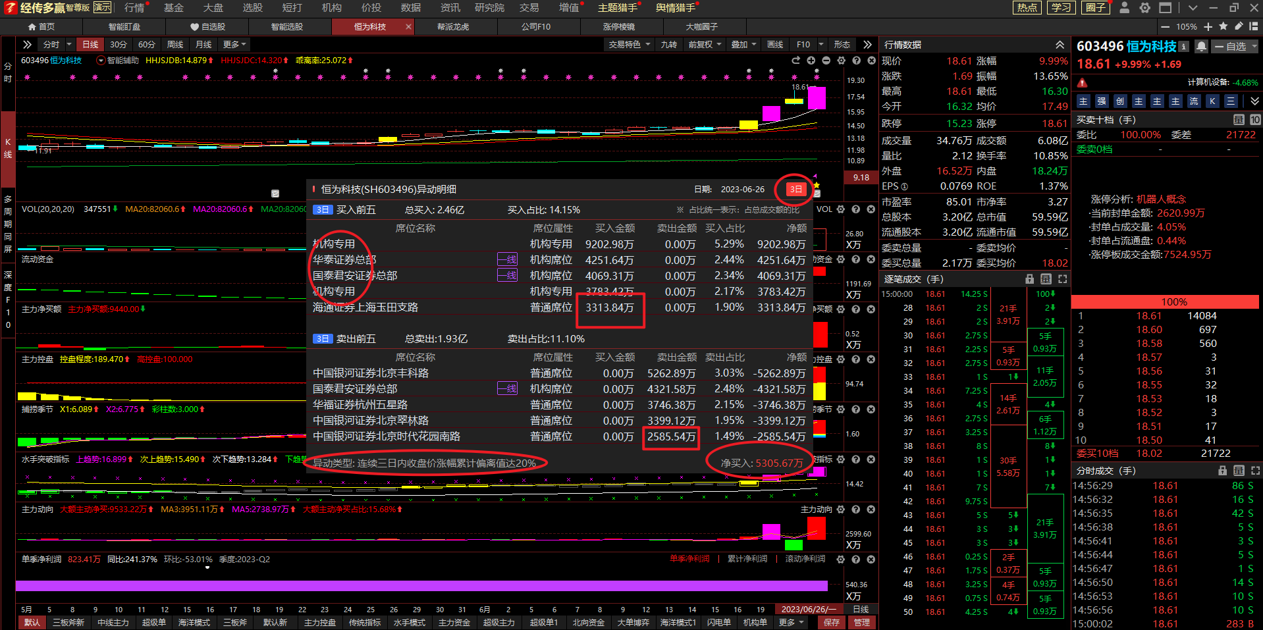Toggle 画线 drawing mode

(x=775, y=45)
